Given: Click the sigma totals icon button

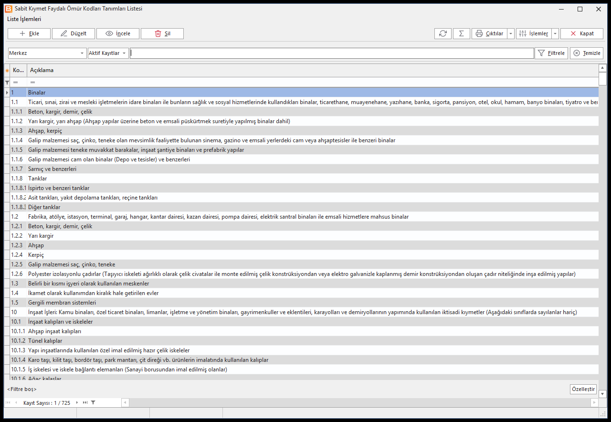Looking at the screenshot, I should (x=461, y=33).
